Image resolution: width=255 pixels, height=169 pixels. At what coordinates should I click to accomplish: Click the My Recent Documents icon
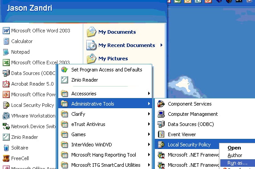(x=91, y=45)
